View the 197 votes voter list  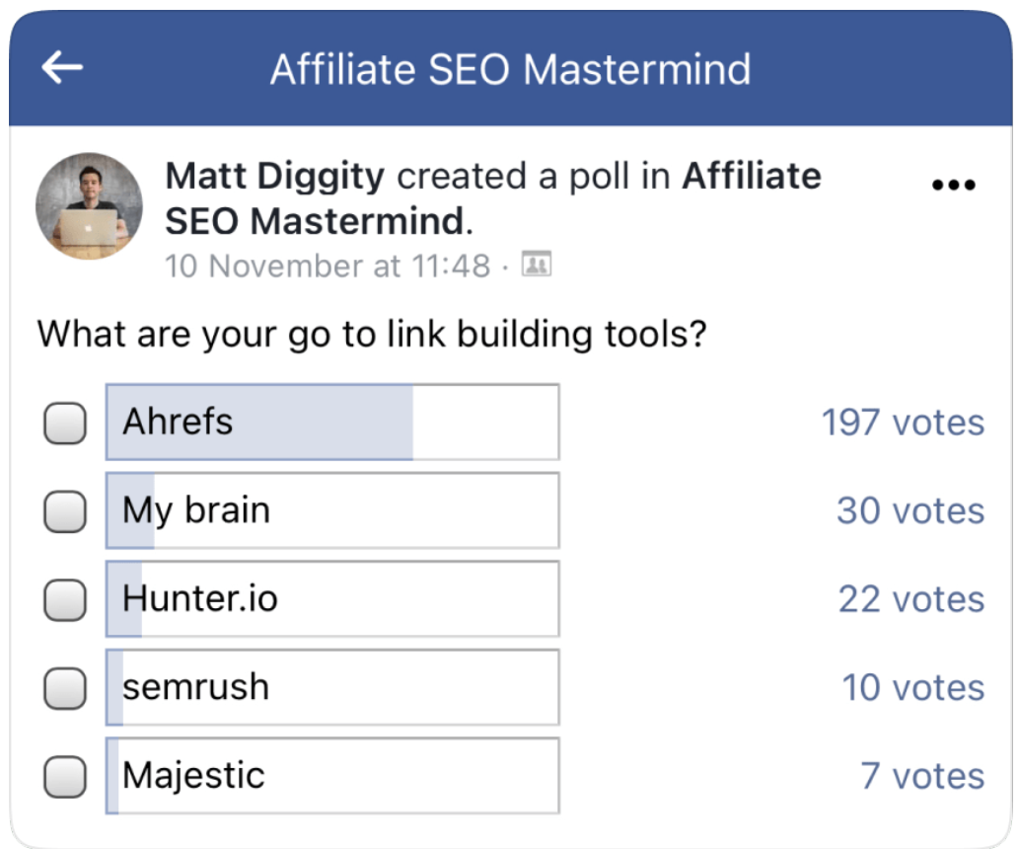point(903,423)
